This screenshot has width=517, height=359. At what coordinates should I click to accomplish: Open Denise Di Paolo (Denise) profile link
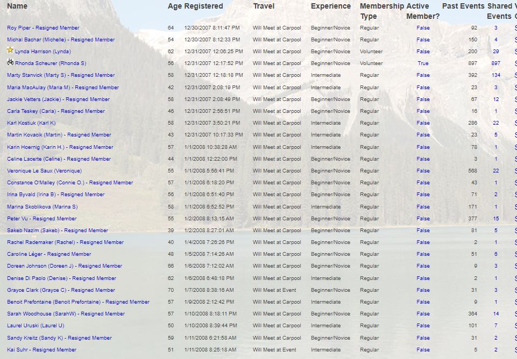pos(62,278)
